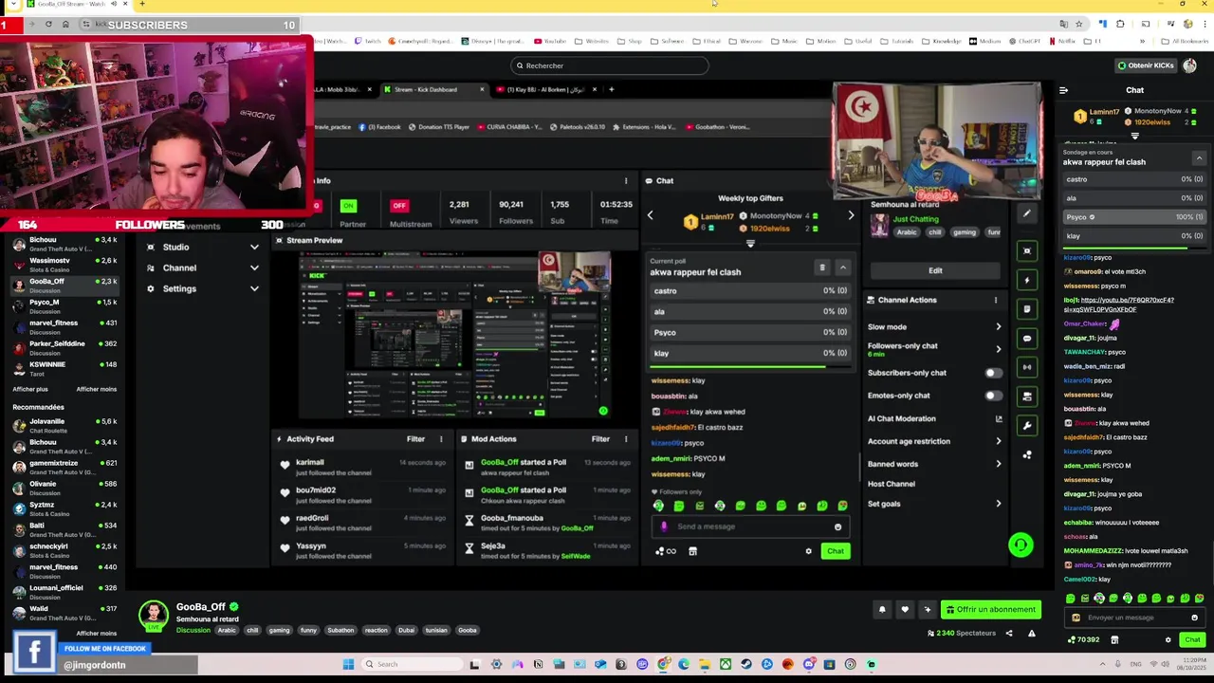Delete the current dashboard poll with trash icon
Screen dimensions: 1214x683
coord(822,268)
